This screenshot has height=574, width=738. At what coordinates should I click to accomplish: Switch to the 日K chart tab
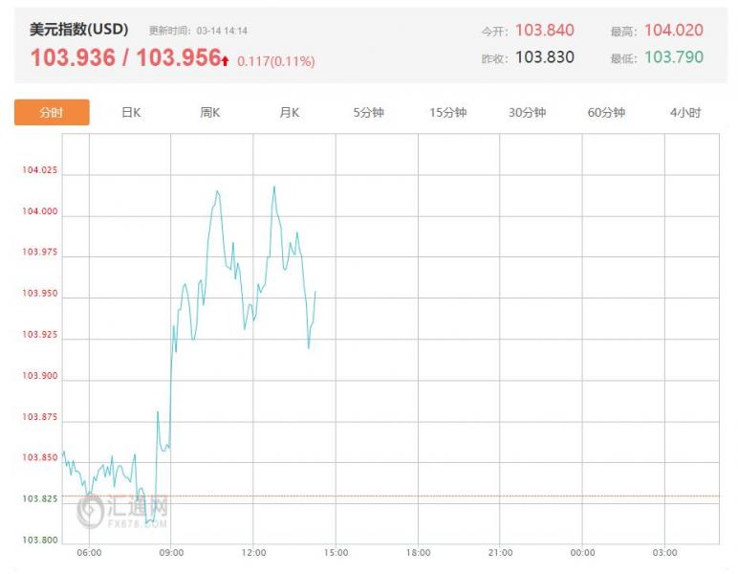(131, 112)
